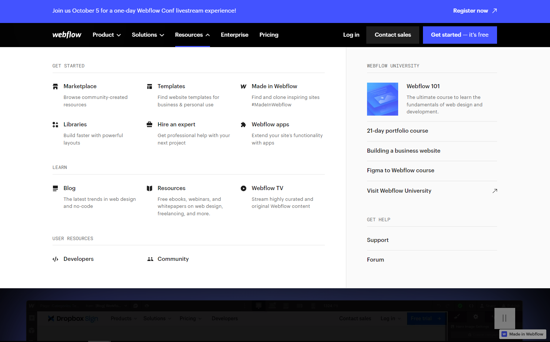Click the Get started — it's free button

coord(460,35)
